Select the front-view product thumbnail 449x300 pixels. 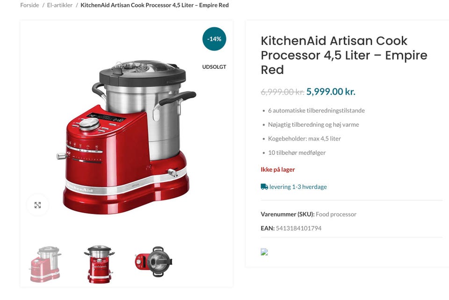(99, 264)
